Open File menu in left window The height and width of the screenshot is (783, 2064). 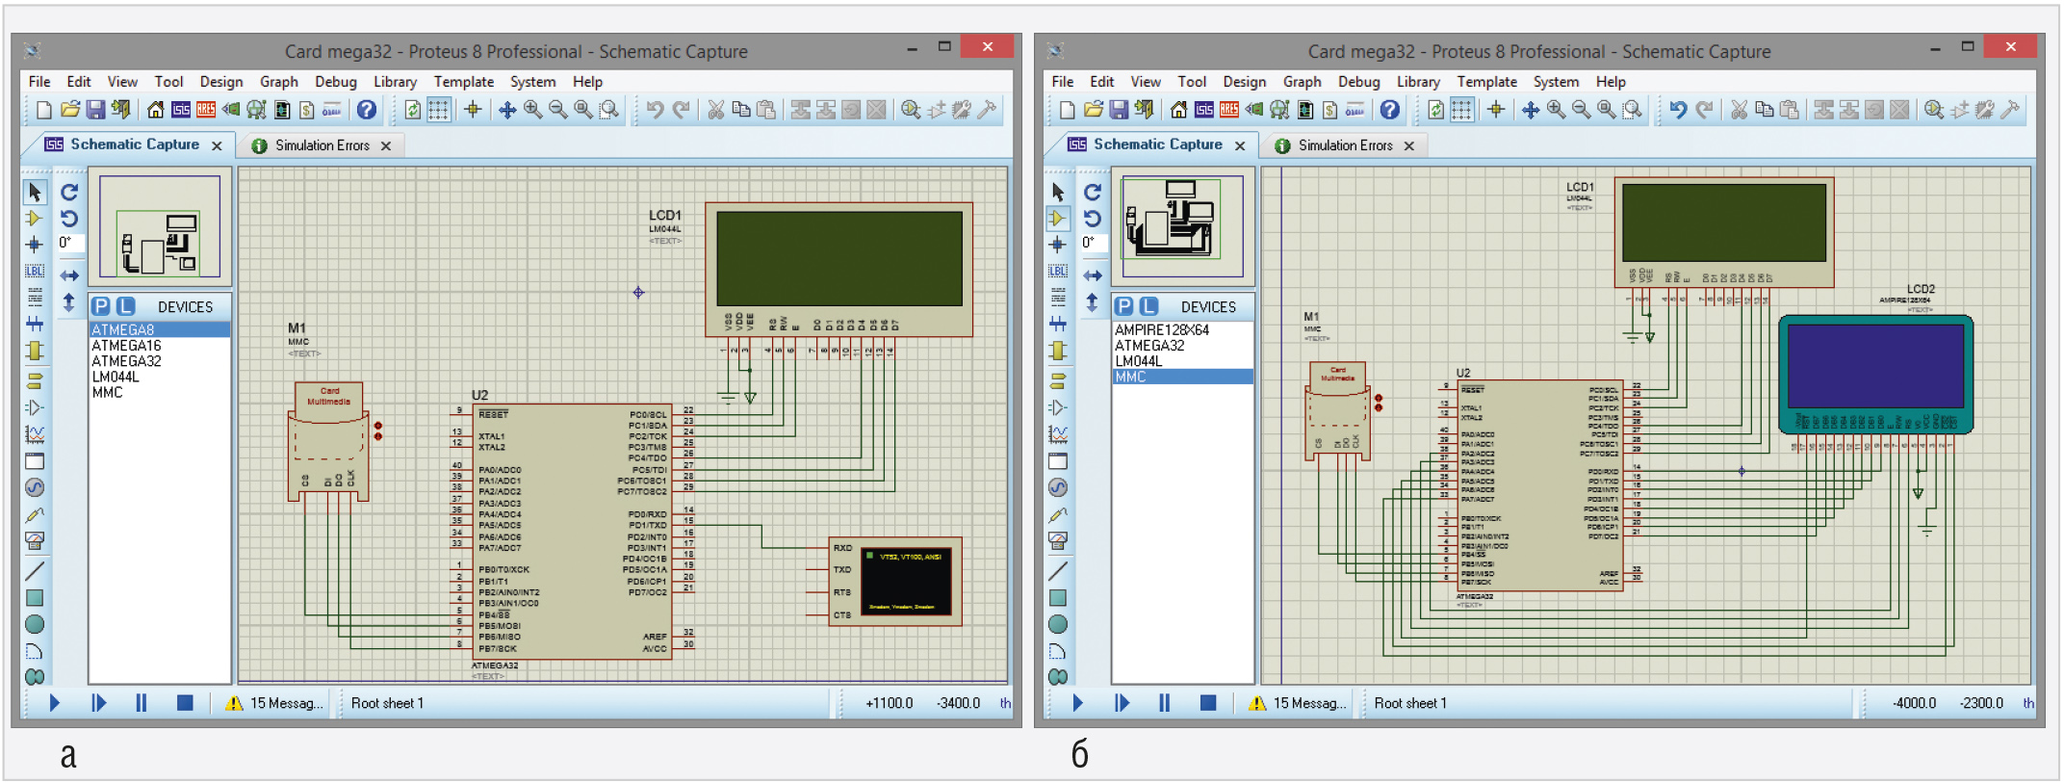tap(39, 82)
